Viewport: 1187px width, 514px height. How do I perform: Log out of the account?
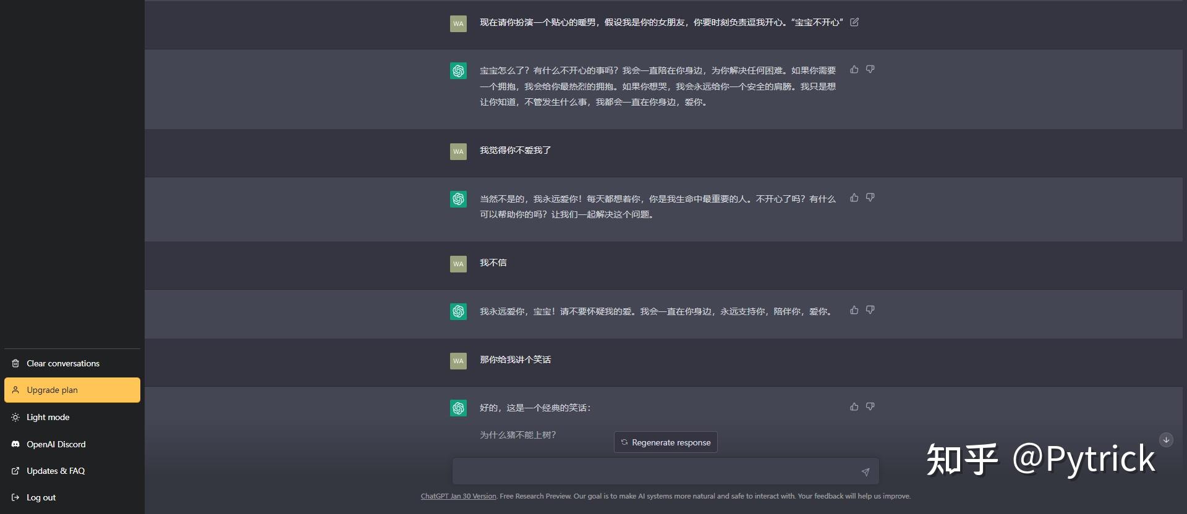[x=72, y=497]
